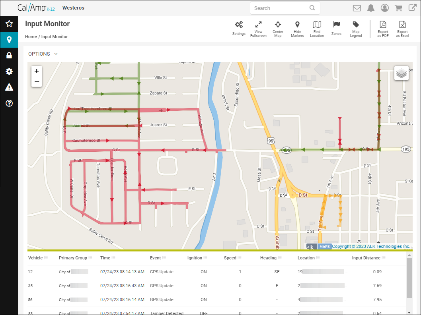Screen dimensions: 421x315
Task: Click Copyright 2023 ALK Technologies link
Action: 371,246
